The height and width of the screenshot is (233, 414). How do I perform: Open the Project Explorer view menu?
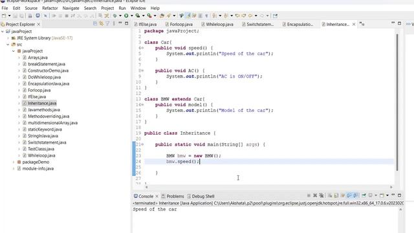pos(114,24)
